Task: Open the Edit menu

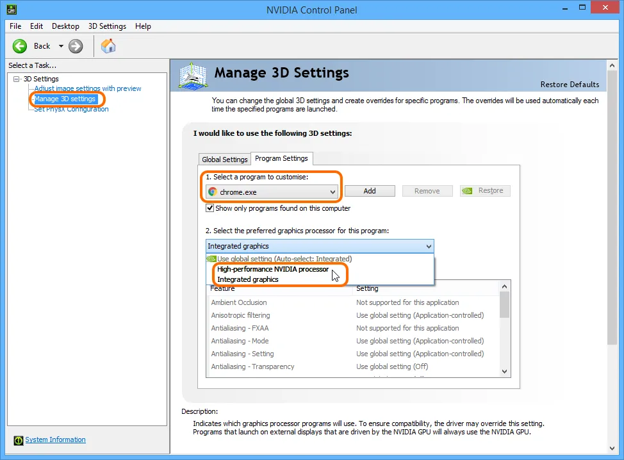Action: [37, 26]
